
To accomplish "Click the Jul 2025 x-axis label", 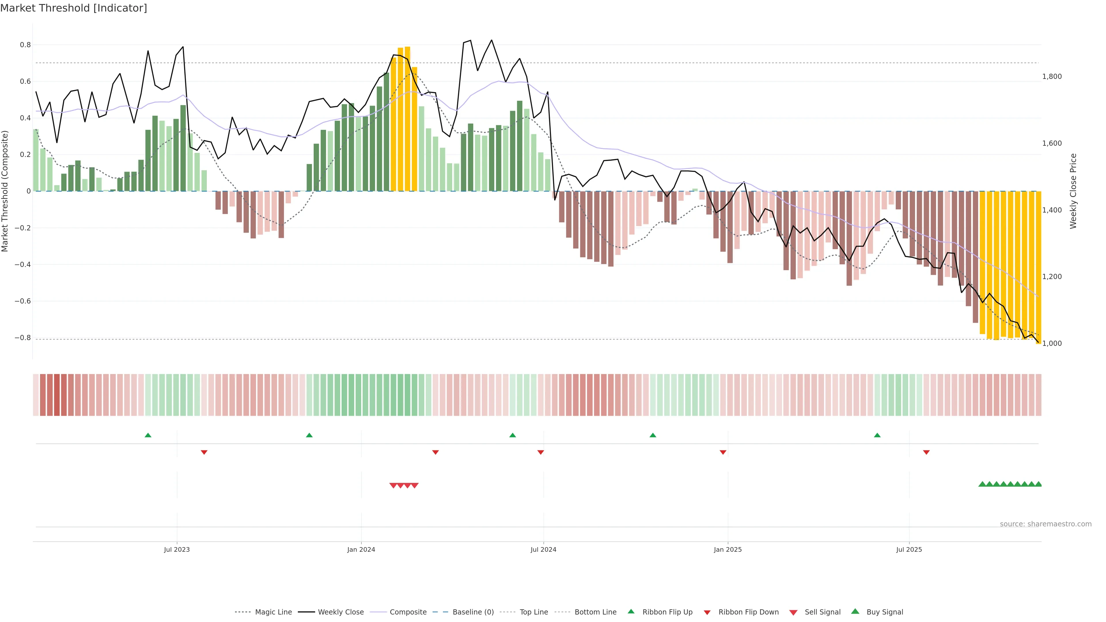I will point(909,549).
